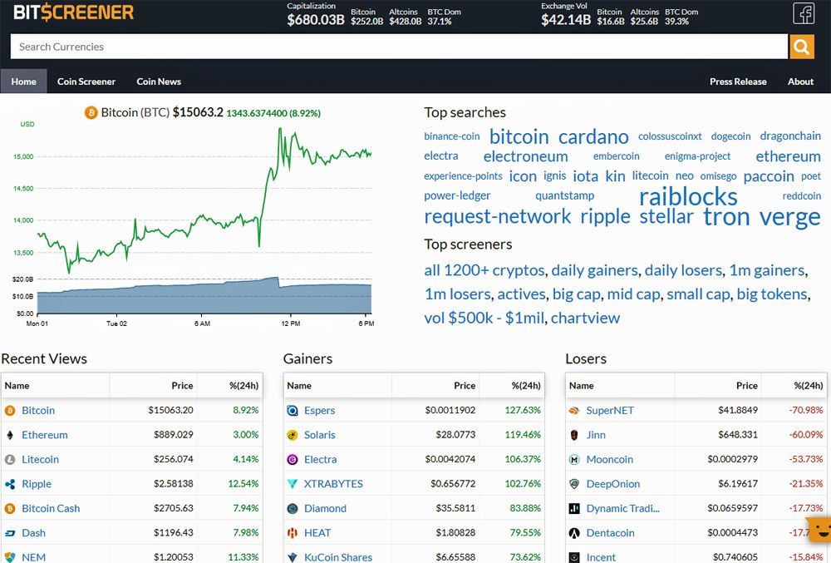Open the cardano top search link
The image size is (831, 563).
(593, 136)
